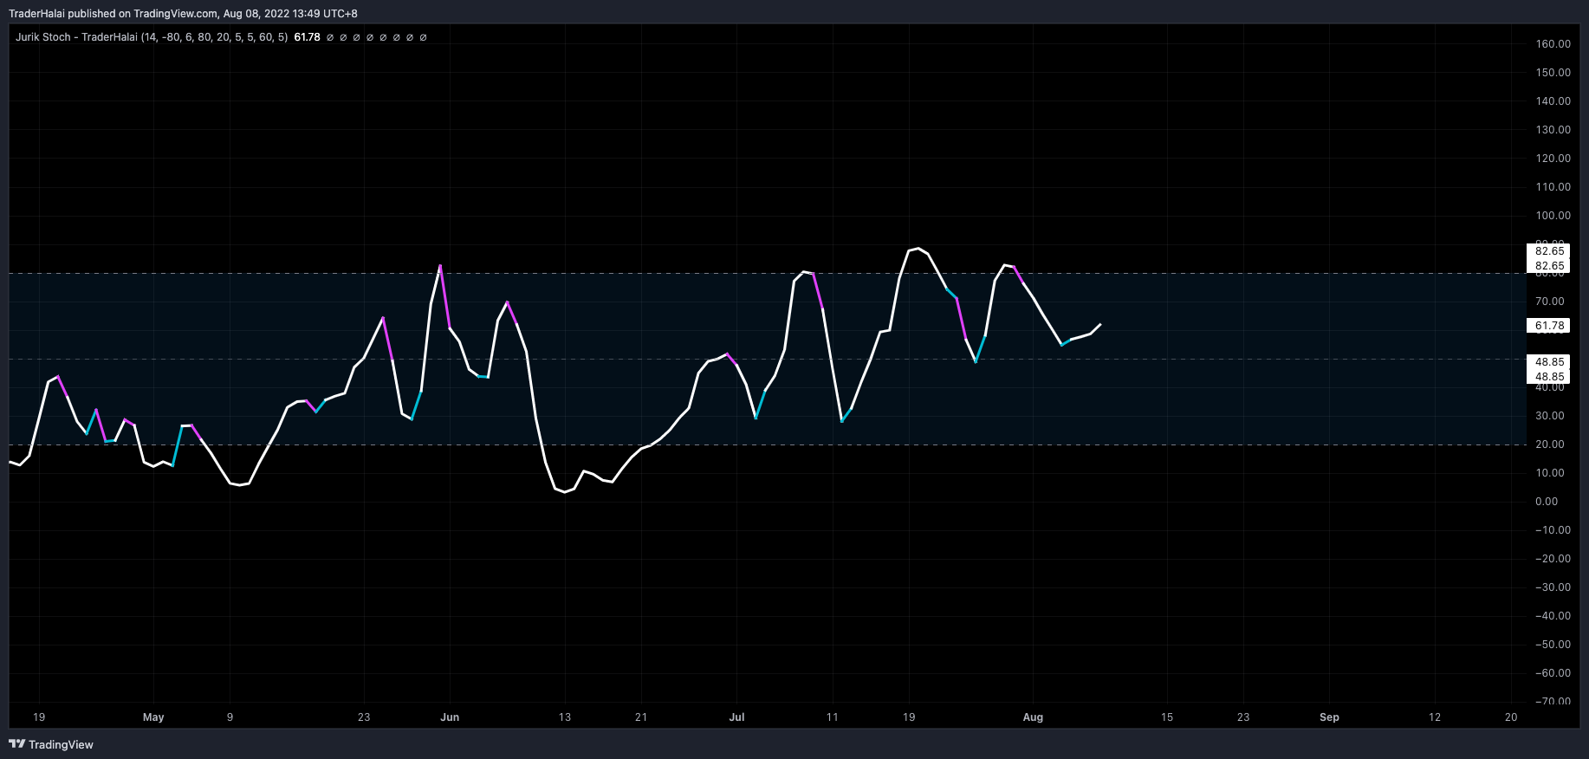The height and width of the screenshot is (759, 1589).
Task: Click the Jul label on the time axis
Action: 736,717
